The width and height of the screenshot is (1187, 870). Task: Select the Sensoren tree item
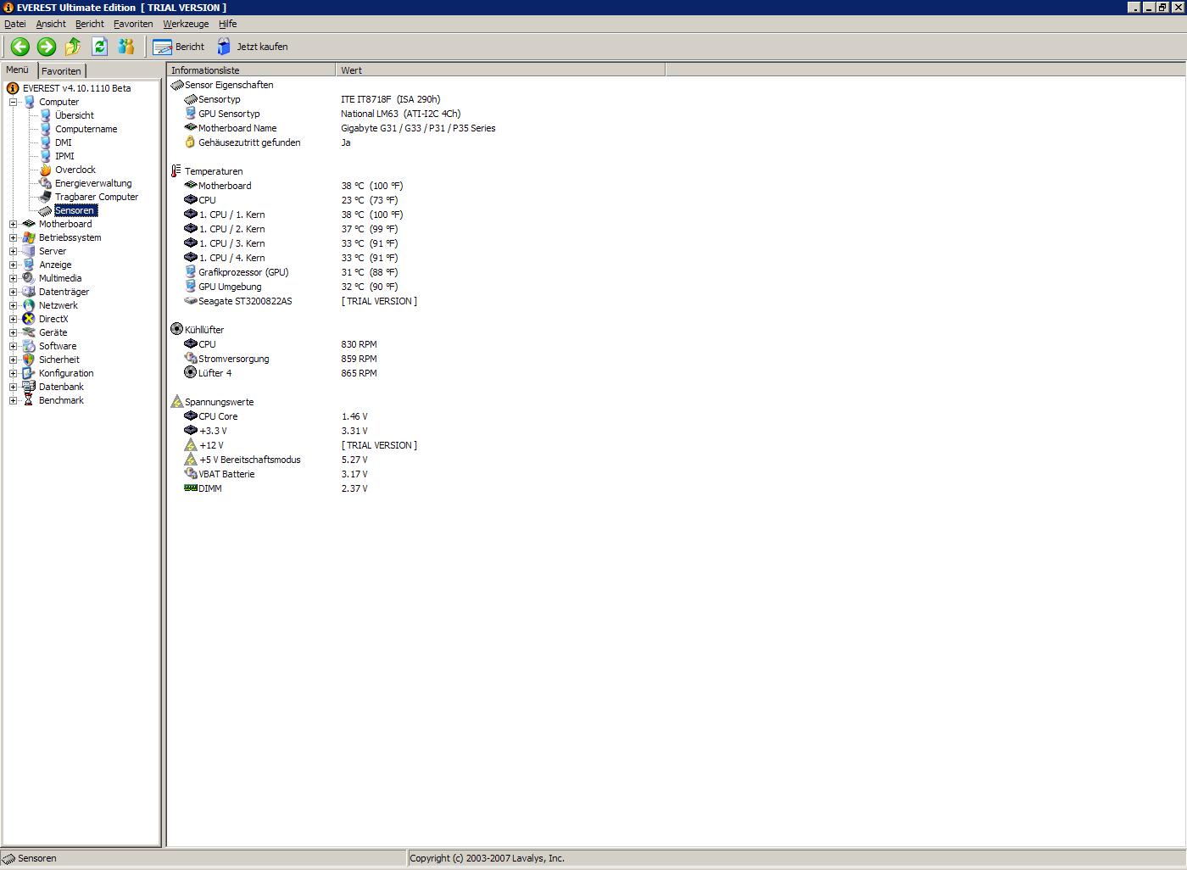(75, 210)
